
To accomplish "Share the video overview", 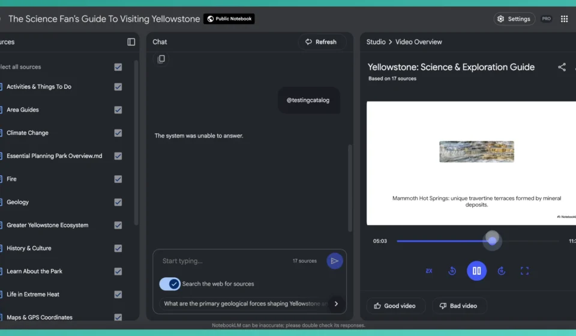I will click(562, 67).
